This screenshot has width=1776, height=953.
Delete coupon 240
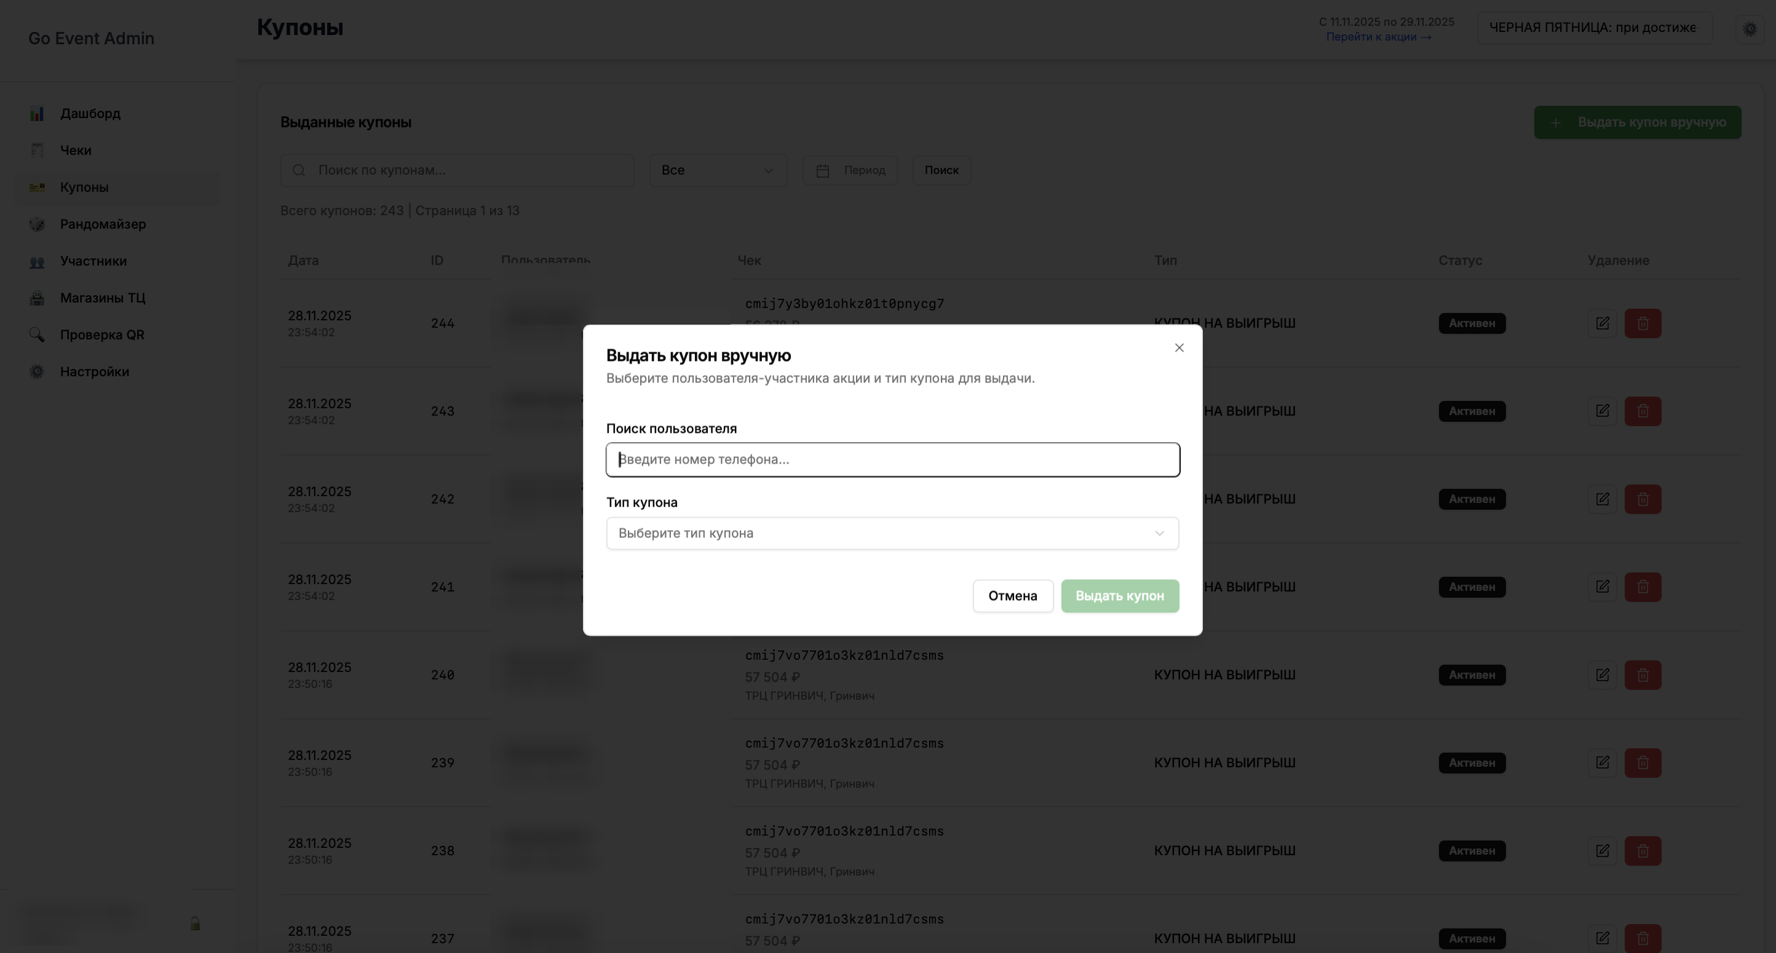tap(1643, 675)
